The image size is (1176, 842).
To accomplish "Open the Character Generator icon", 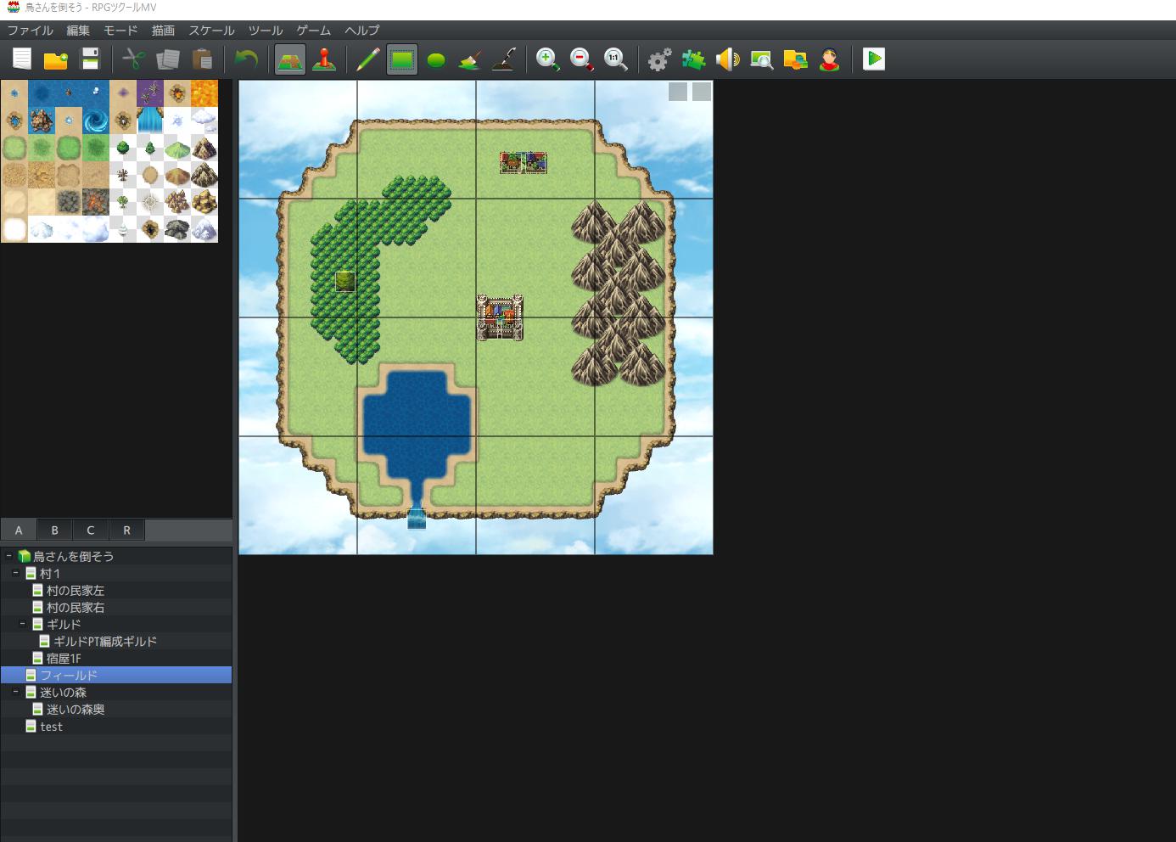I will [830, 59].
